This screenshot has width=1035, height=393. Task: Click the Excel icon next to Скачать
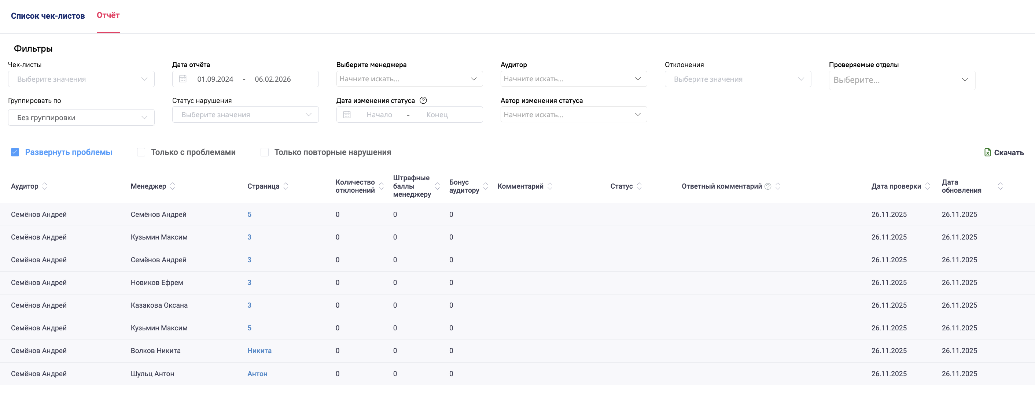coord(987,152)
